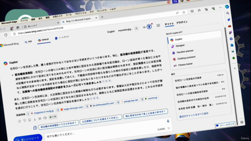Click the フィードバック button

(x=226, y=125)
